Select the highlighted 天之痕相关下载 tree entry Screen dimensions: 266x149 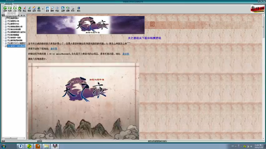tap(16, 46)
